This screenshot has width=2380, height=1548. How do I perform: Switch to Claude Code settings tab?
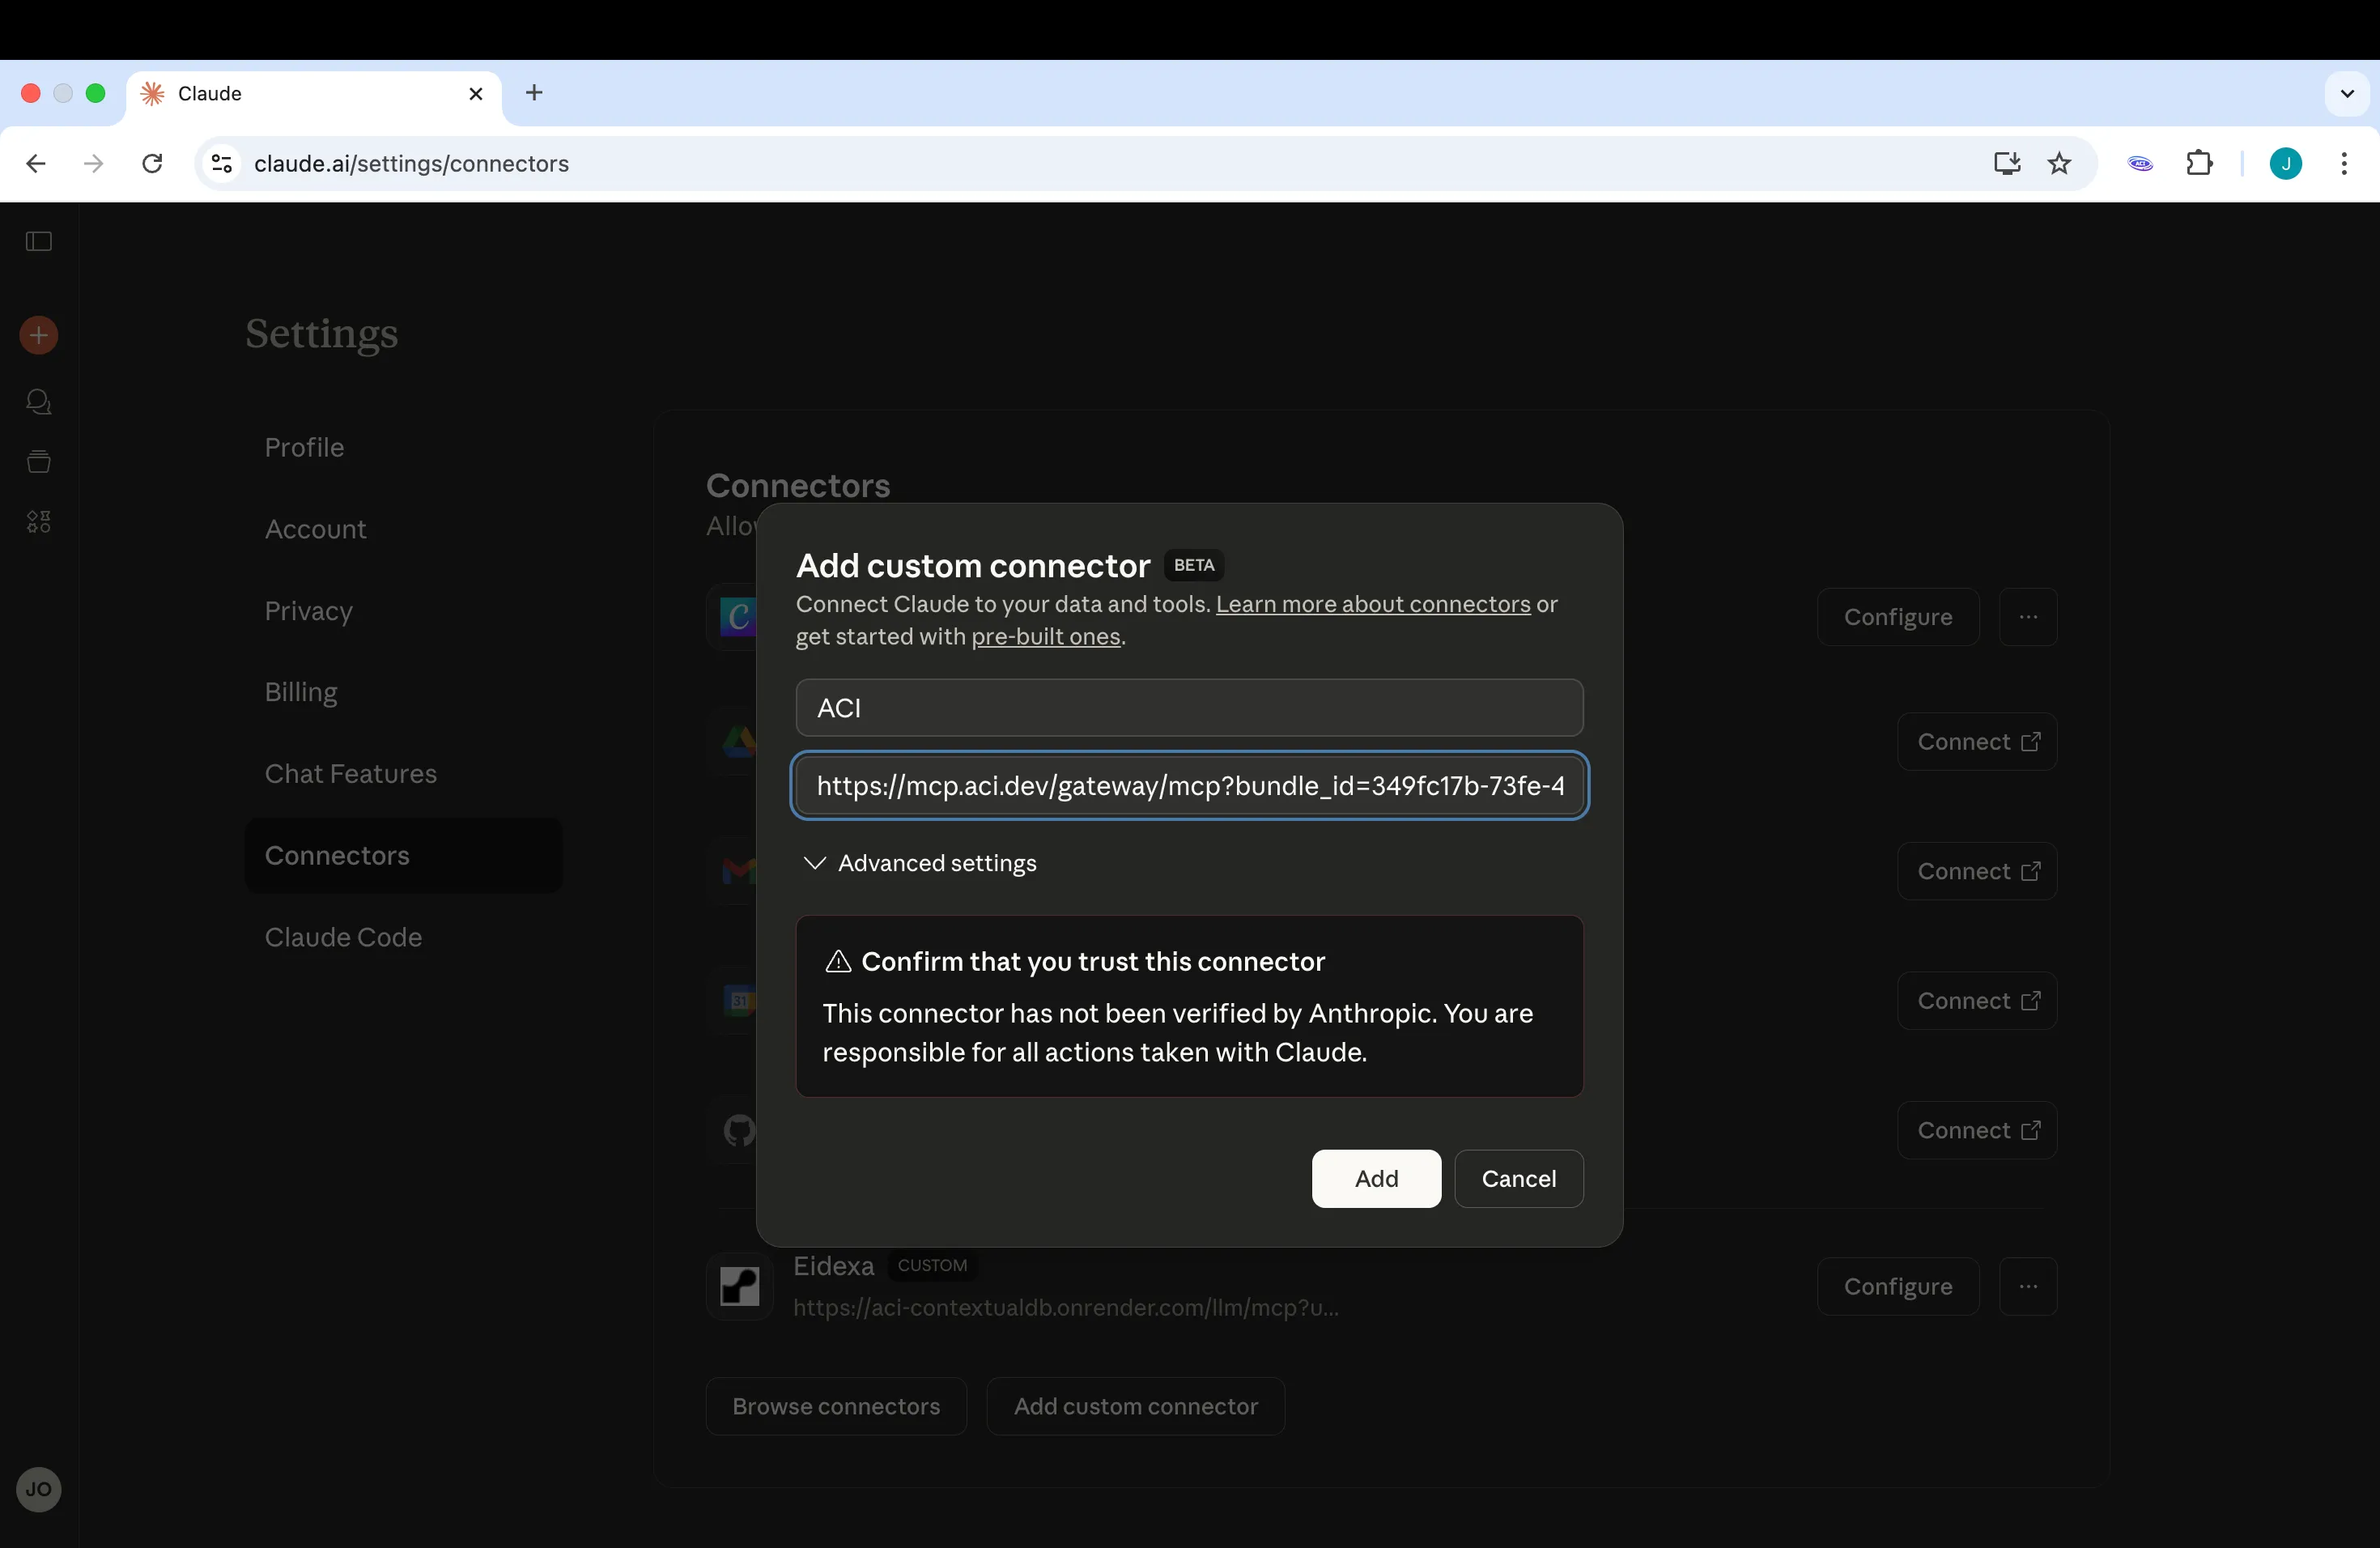(343, 937)
